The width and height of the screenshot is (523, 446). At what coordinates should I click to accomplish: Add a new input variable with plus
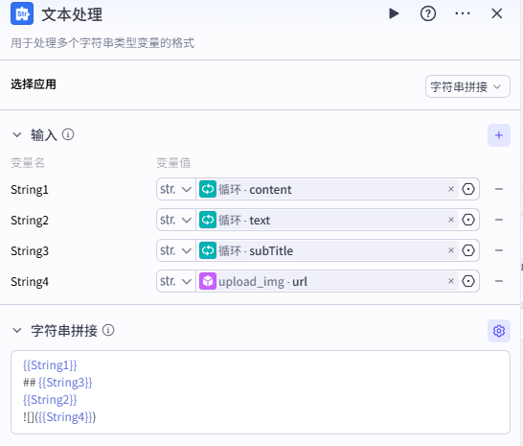point(499,135)
